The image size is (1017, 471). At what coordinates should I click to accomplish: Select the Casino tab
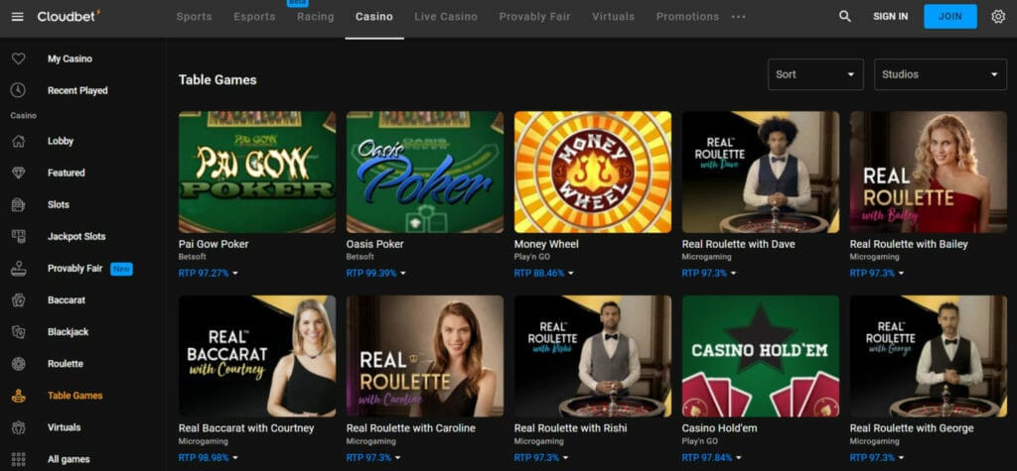click(374, 17)
